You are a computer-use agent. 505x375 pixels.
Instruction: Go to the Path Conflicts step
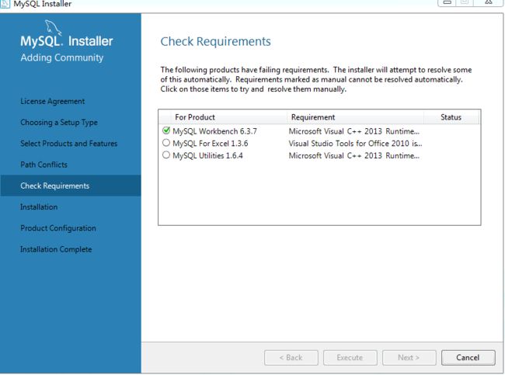coord(44,165)
